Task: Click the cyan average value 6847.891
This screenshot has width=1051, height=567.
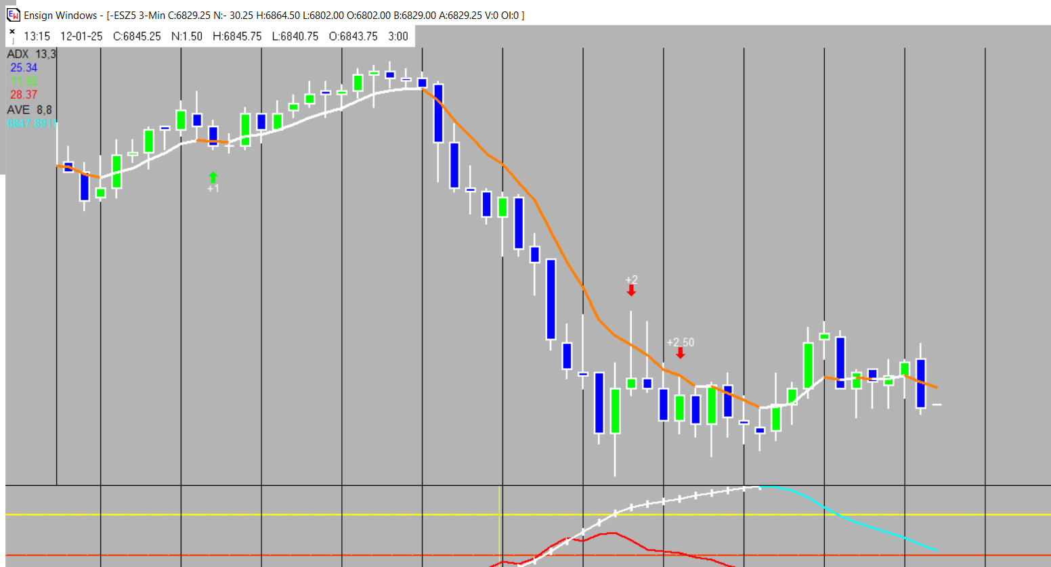Action: (x=30, y=123)
